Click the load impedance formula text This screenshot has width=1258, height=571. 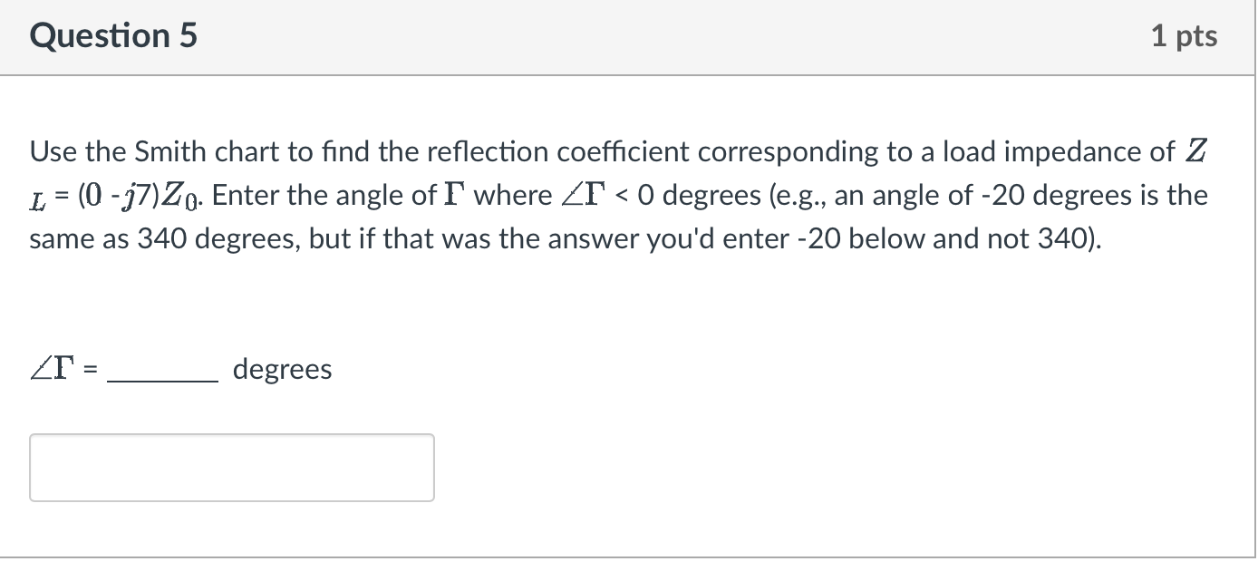[118, 194]
